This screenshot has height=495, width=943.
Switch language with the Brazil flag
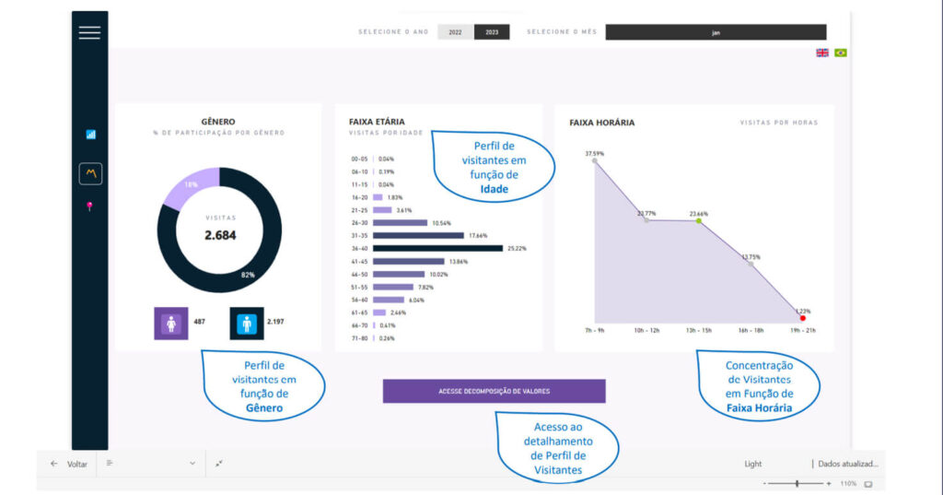click(x=841, y=53)
